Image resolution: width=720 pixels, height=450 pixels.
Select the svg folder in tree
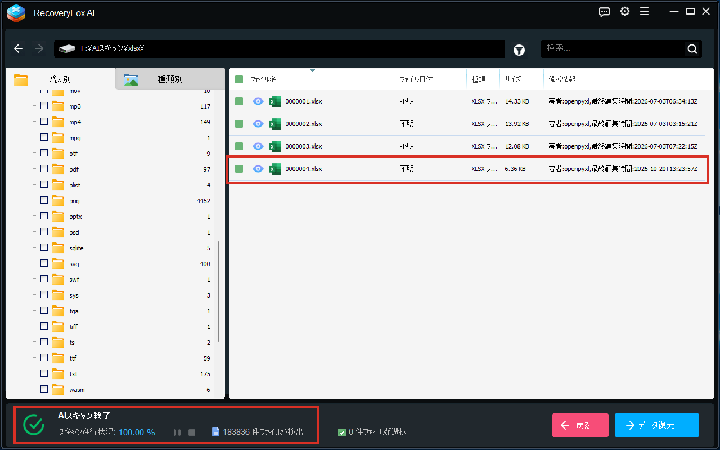74,264
